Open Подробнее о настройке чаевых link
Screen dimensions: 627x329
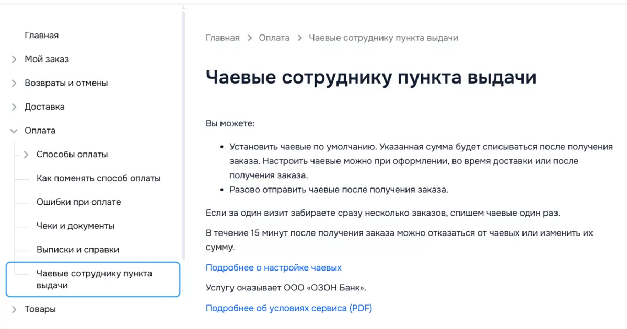(273, 268)
